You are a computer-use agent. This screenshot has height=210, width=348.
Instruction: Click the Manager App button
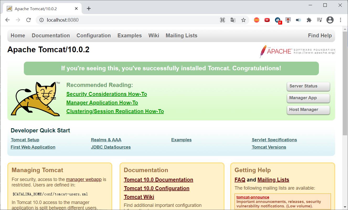click(308, 98)
